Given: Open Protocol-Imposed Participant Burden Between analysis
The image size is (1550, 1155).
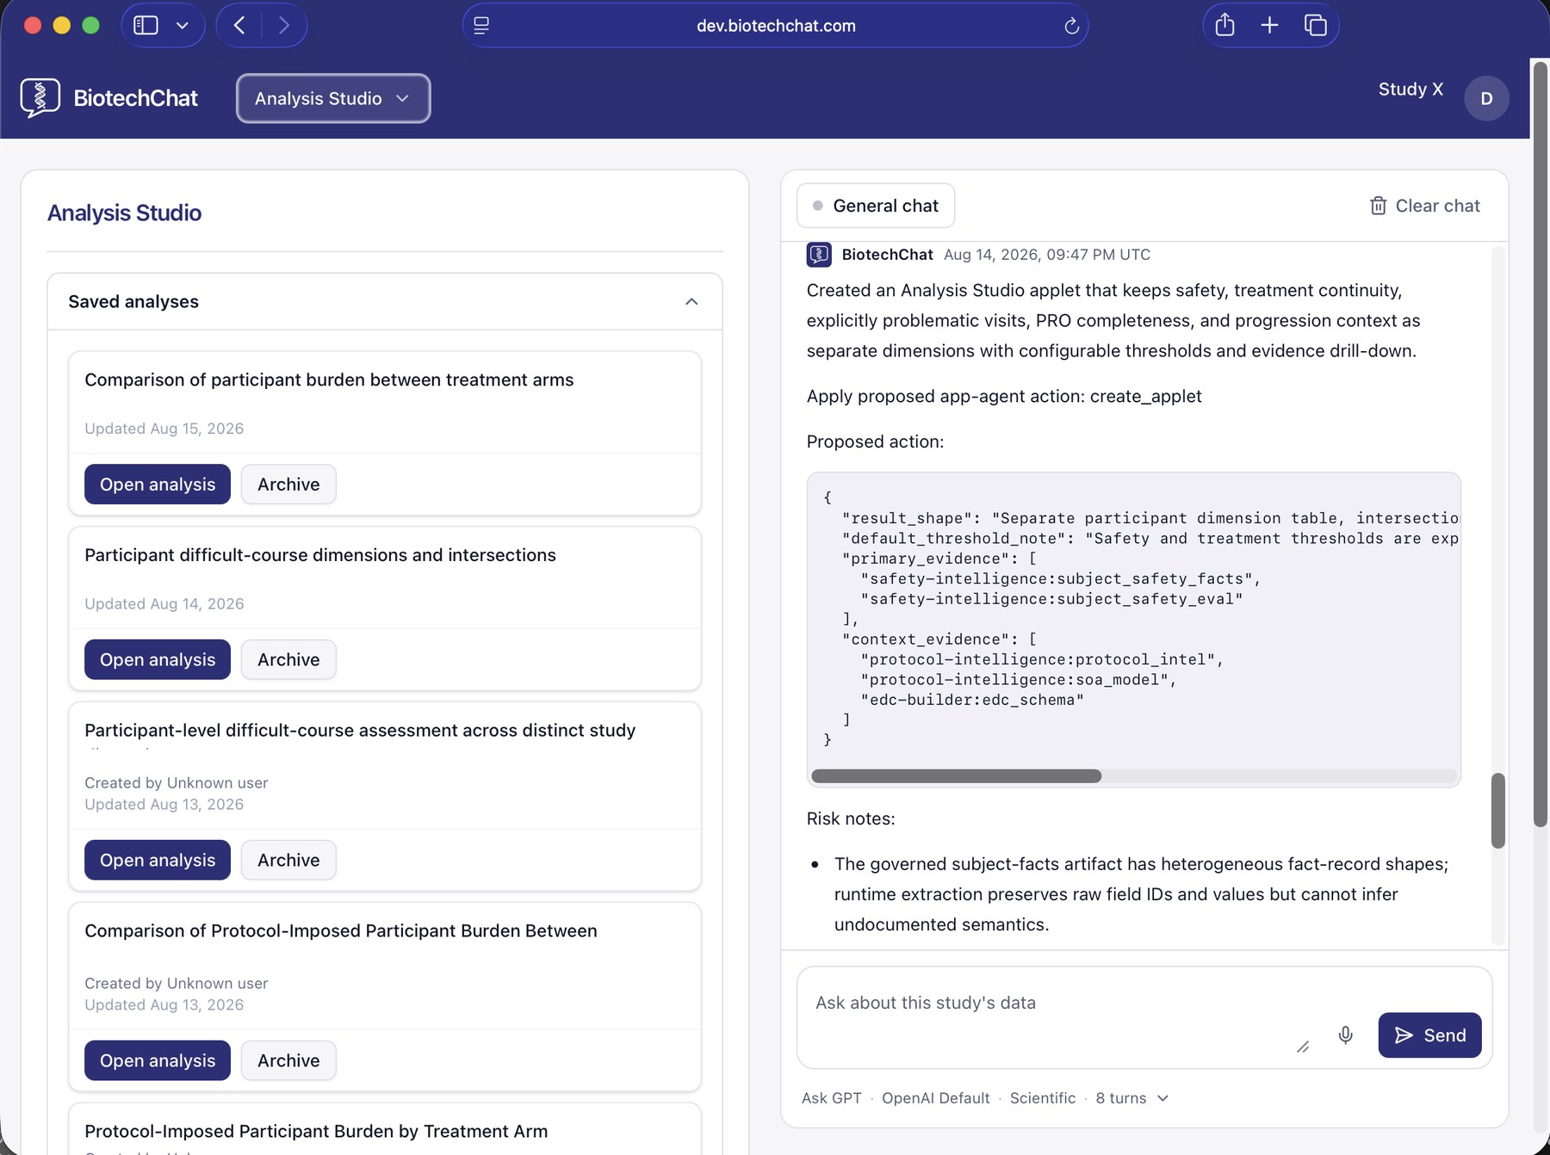Looking at the screenshot, I should click(x=158, y=1061).
